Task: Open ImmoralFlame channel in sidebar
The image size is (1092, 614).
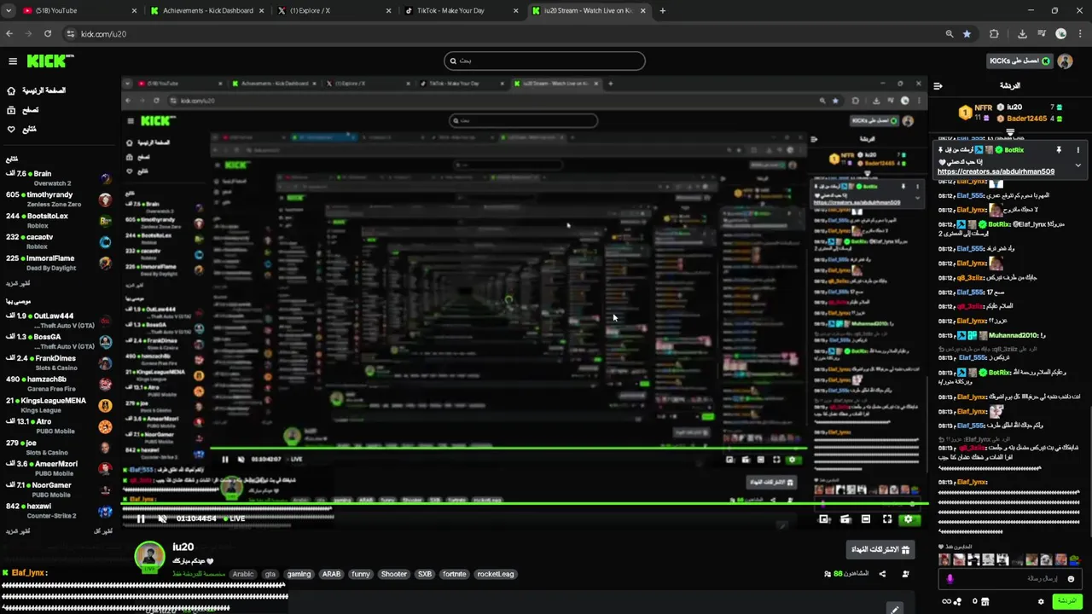Action: coord(58,263)
